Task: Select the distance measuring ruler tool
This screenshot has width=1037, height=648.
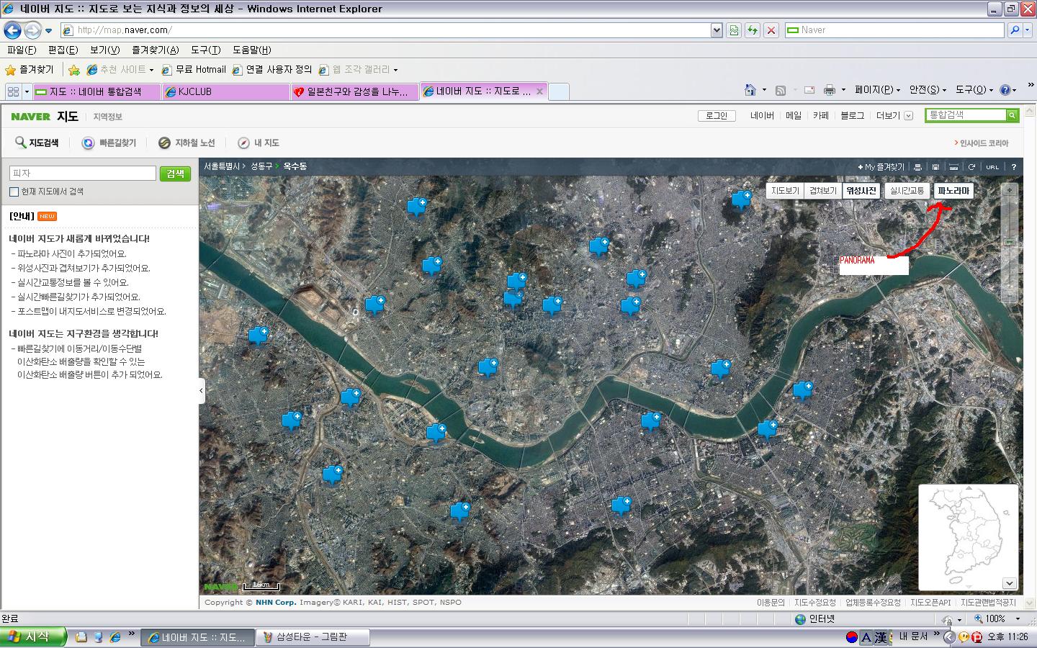Action: (x=953, y=167)
